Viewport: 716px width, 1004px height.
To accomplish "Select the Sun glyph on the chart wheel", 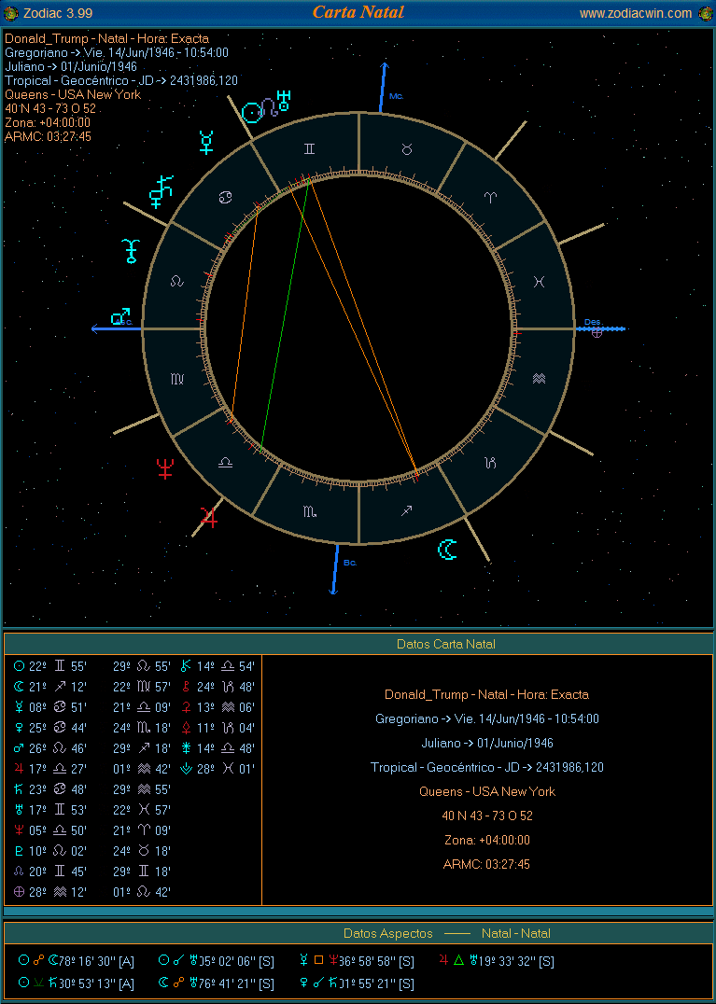I will (x=252, y=113).
